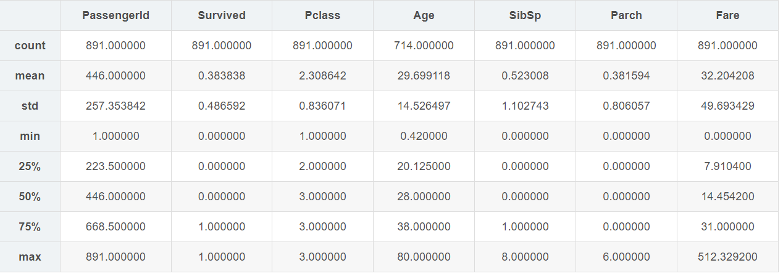
Task: Click the Age min value 0.420000
Action: point(424,136)
